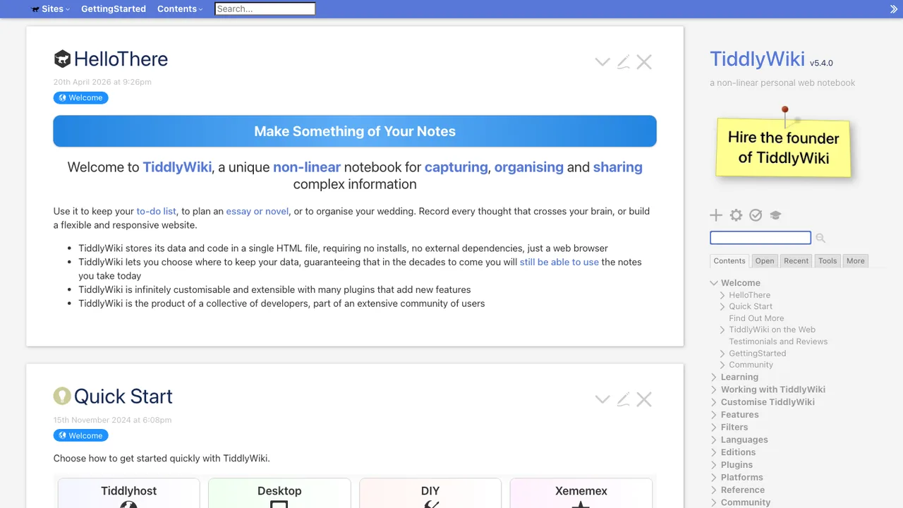Open control panel gear icon in sidebar
The image size is (903, 508).
[736, 215]
